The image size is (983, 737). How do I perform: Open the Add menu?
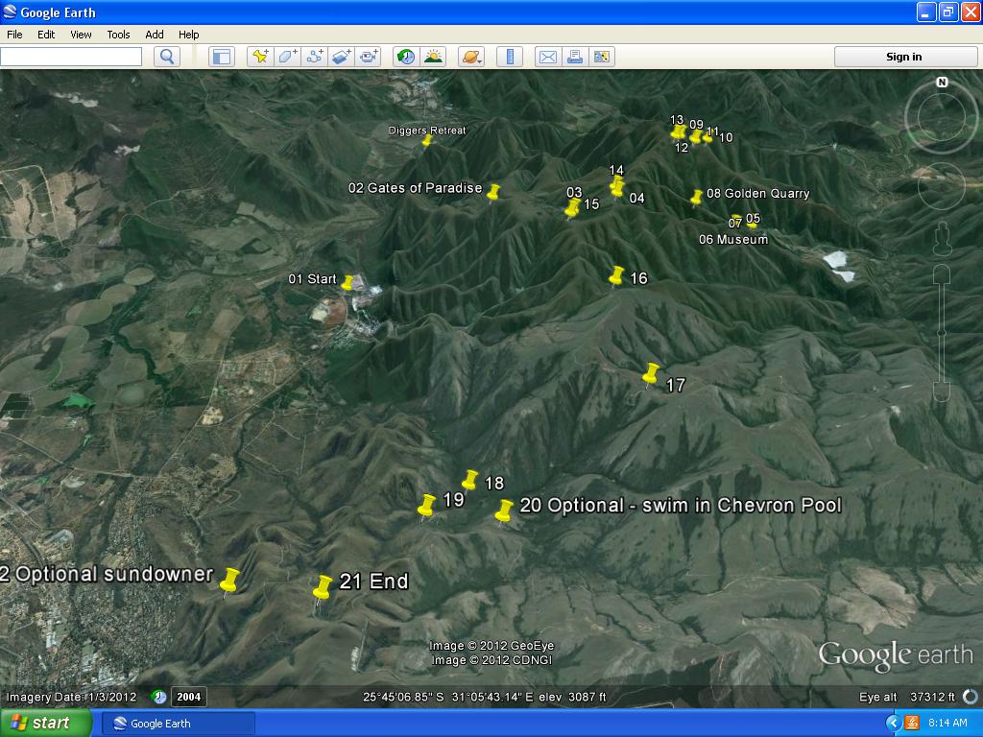pos(155,35)
